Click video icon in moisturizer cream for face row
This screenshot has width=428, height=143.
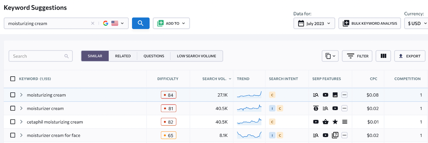(325, 135)
